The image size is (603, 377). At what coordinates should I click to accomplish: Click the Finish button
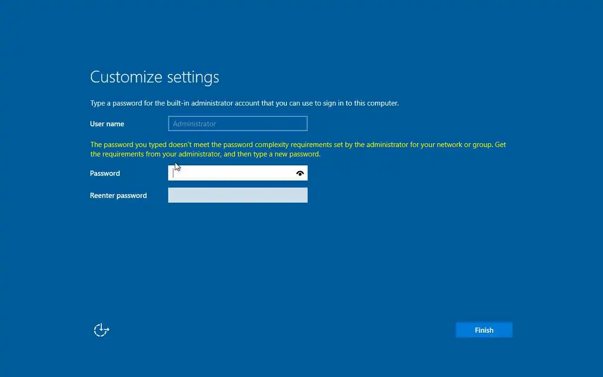(x=484, y=330)
